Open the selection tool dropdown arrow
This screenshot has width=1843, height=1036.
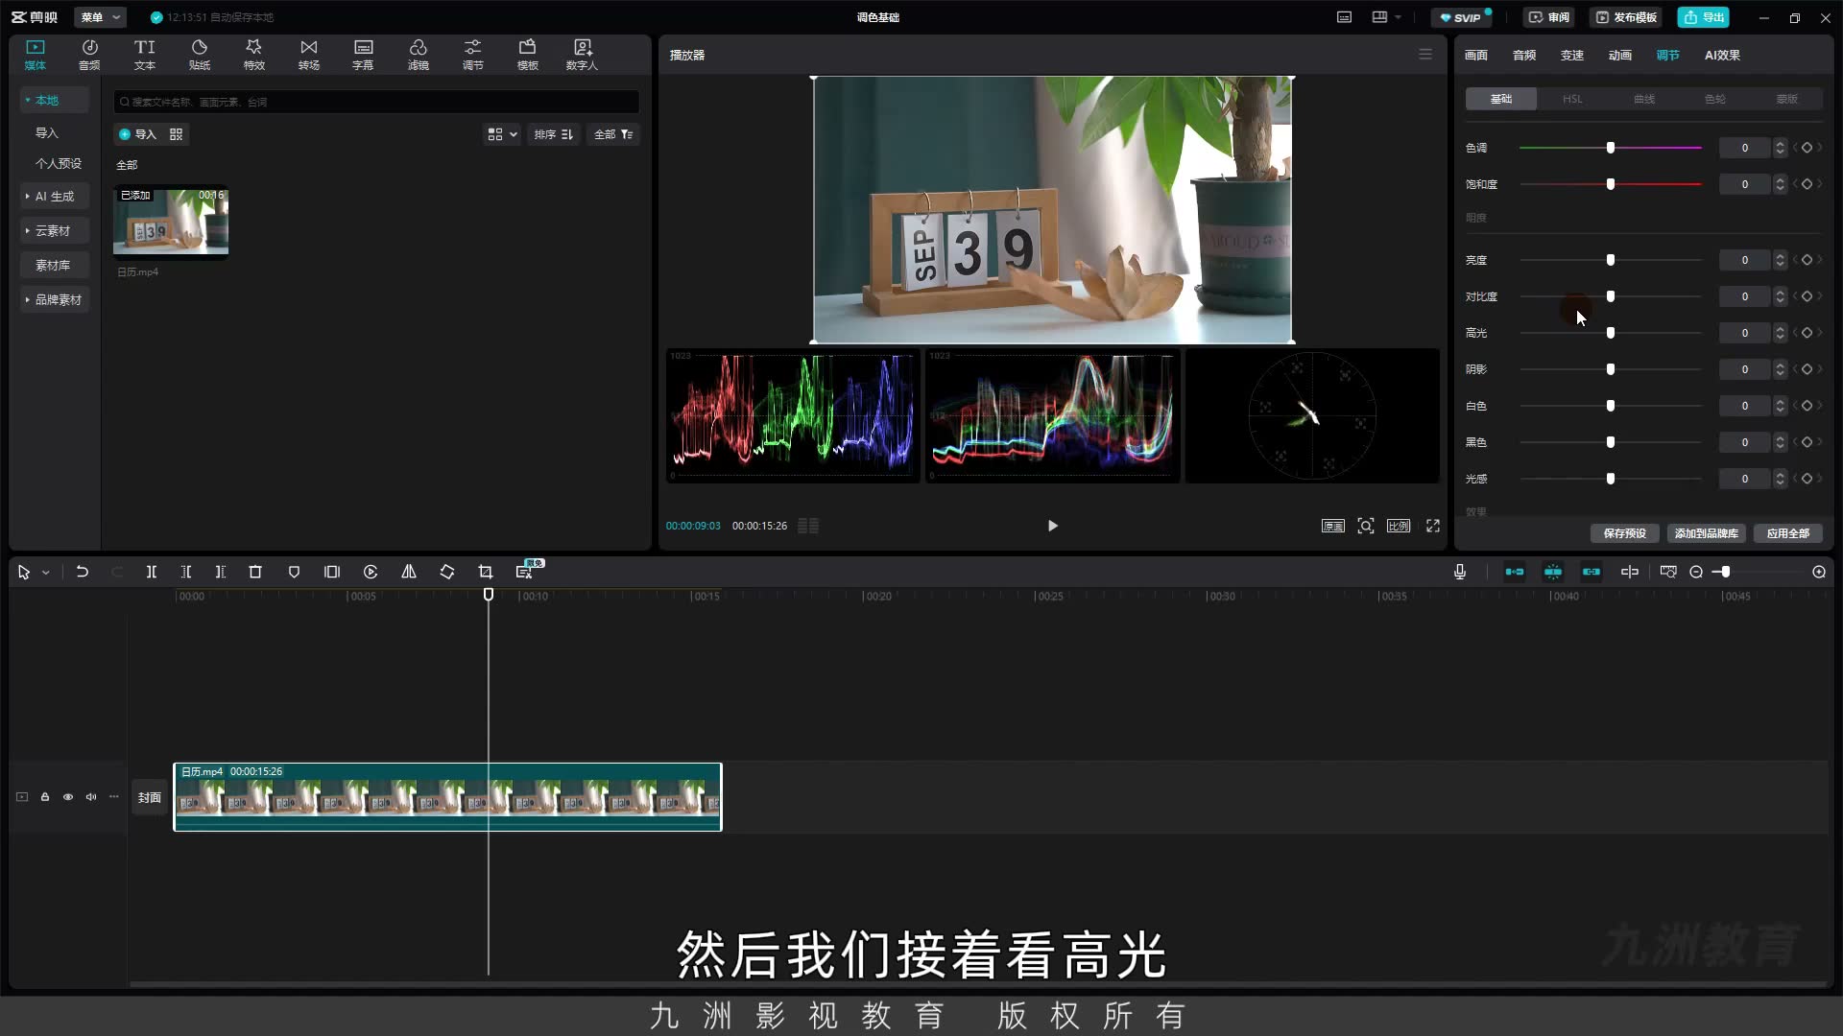(45, 573)
